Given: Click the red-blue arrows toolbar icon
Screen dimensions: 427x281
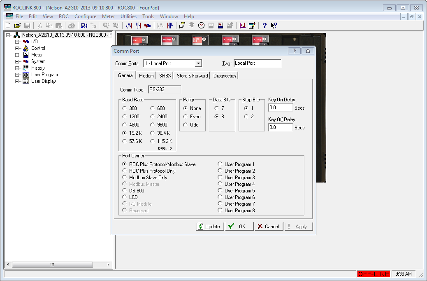Looking at the screenshot, I should (x=148, y=26).
